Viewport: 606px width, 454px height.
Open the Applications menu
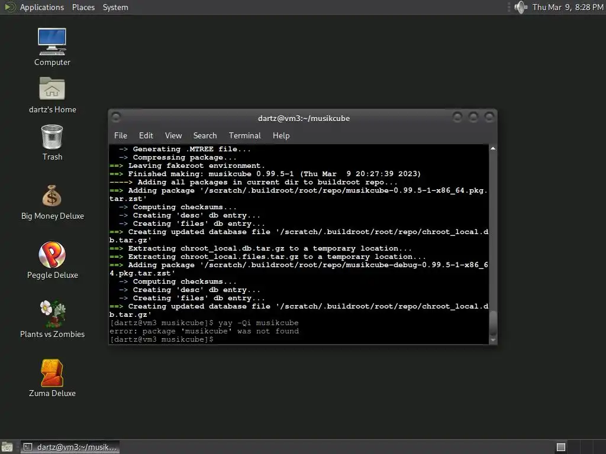[x=42, y=7]
